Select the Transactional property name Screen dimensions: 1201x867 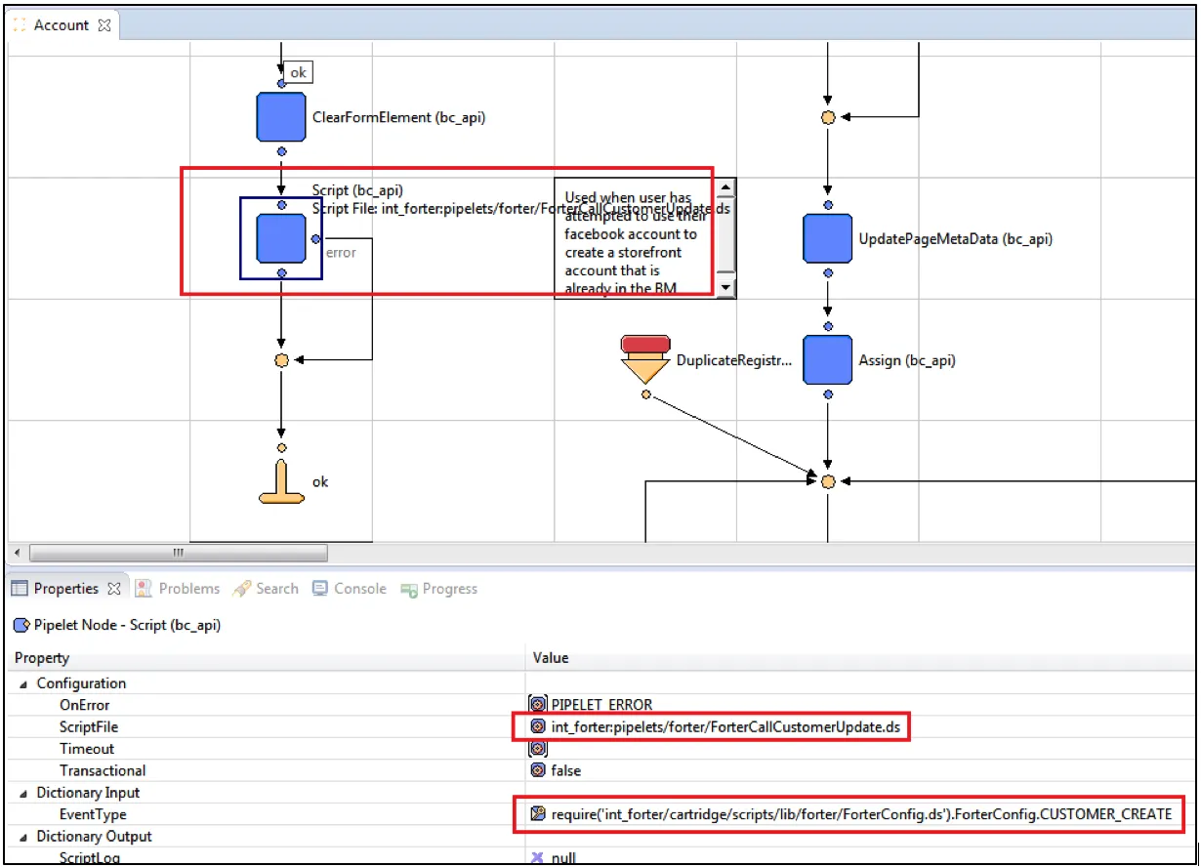[103, 771]
